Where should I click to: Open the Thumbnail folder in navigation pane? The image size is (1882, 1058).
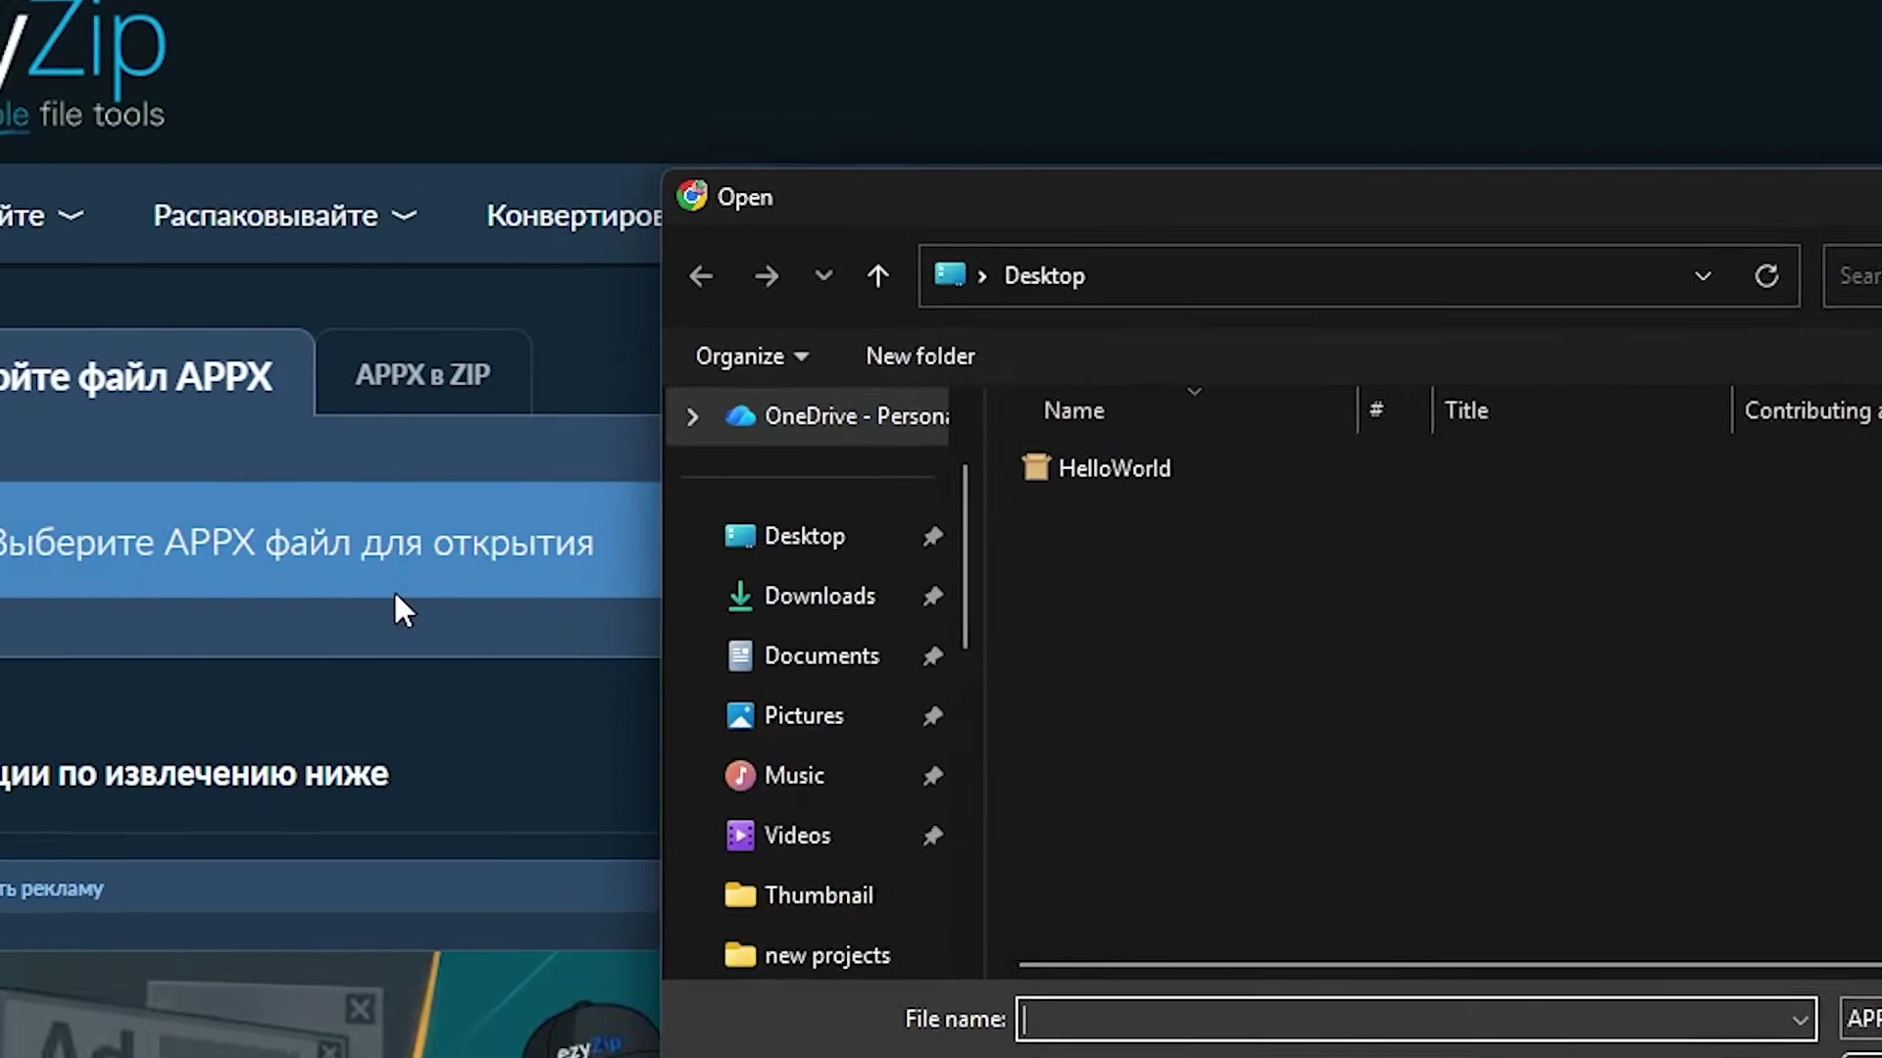pyautogui.click(x=818, y=895)
